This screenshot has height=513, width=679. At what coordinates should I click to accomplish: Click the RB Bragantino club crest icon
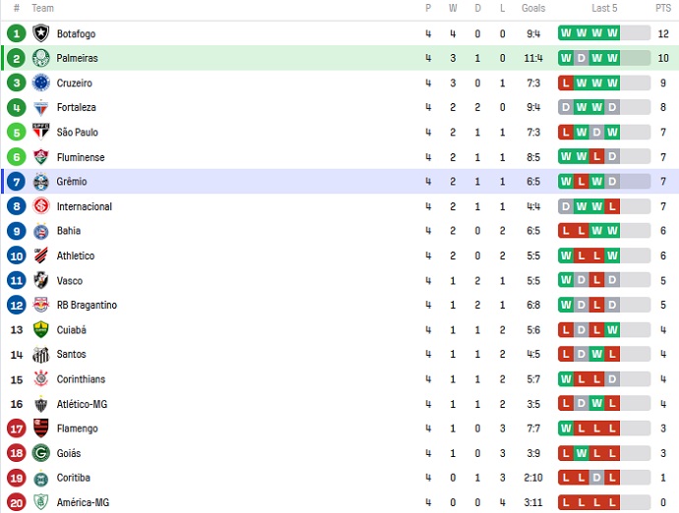(40, 305)
